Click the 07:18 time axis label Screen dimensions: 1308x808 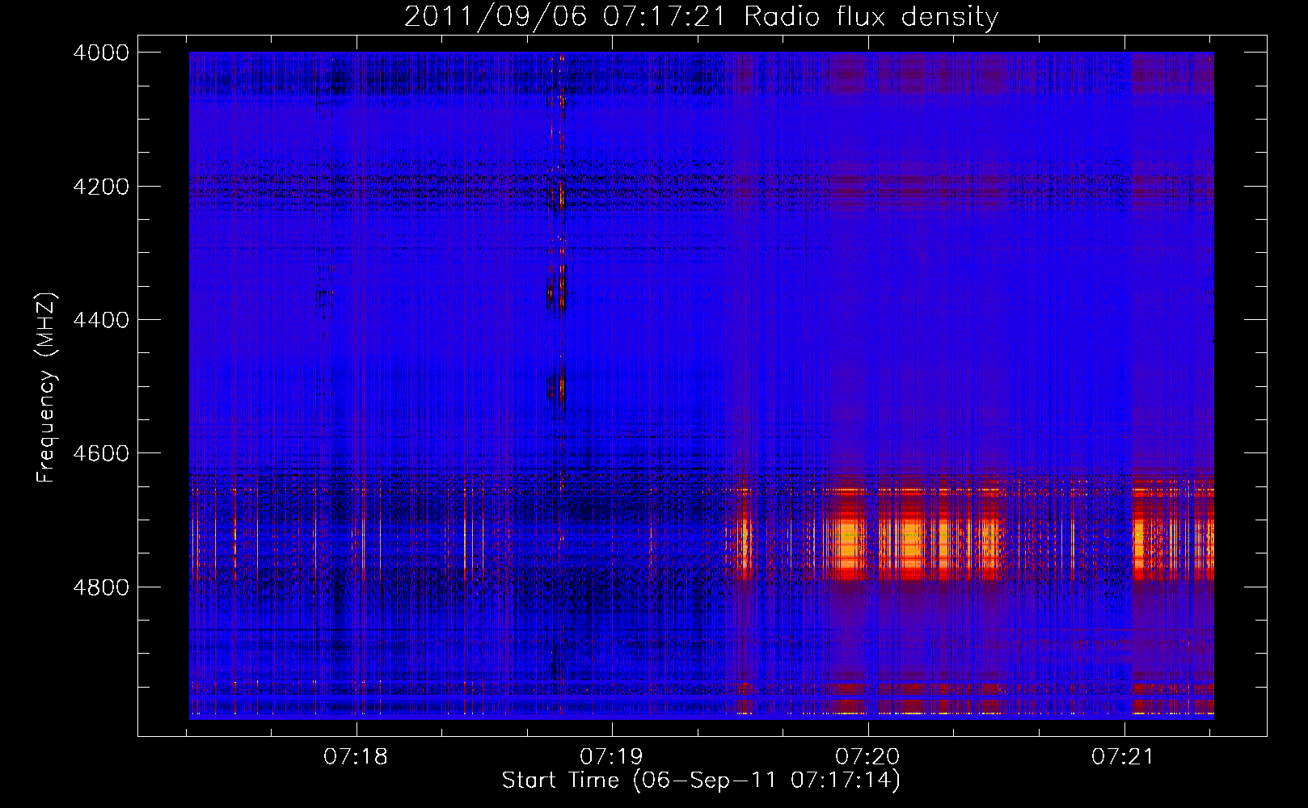(x=356, y=757)
